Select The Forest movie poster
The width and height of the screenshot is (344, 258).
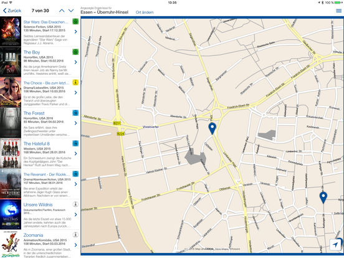(x=11, y=123)
